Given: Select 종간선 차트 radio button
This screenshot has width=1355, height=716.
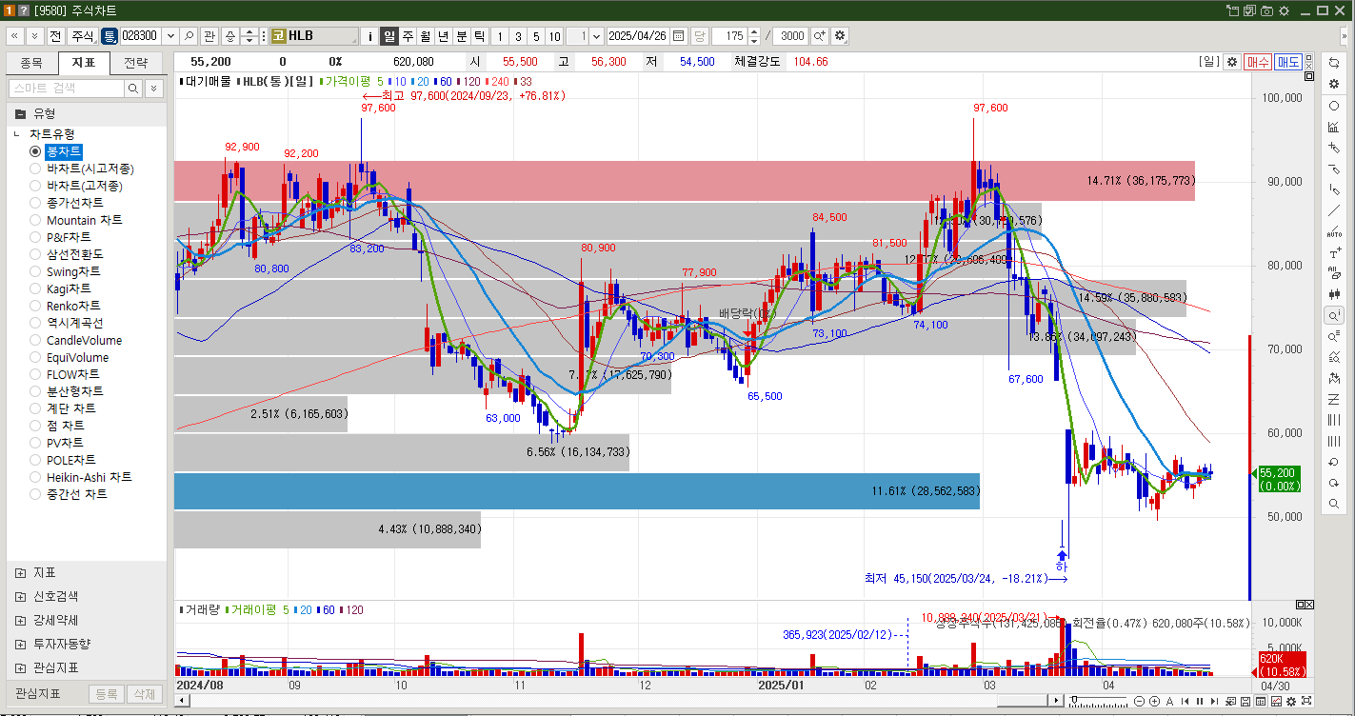Looking at the screenshot, I should click(35, 494).
